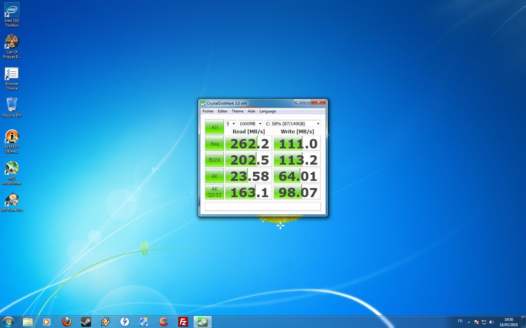Open the disc burning app taskbar icon

point(144,322)
